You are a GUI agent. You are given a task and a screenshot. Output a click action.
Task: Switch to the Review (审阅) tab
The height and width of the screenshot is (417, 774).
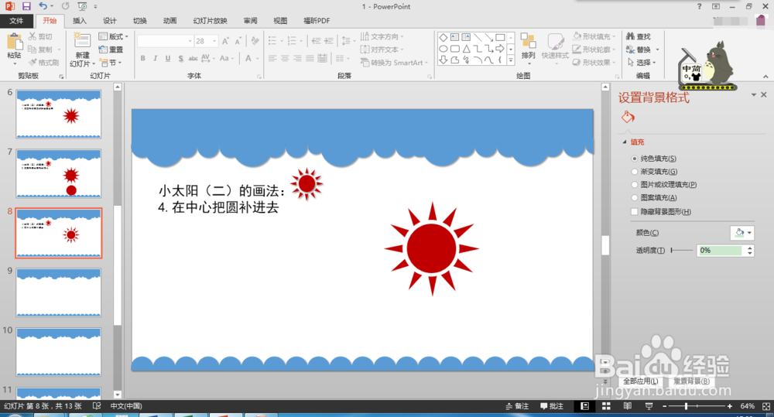[x=250, y=21]
